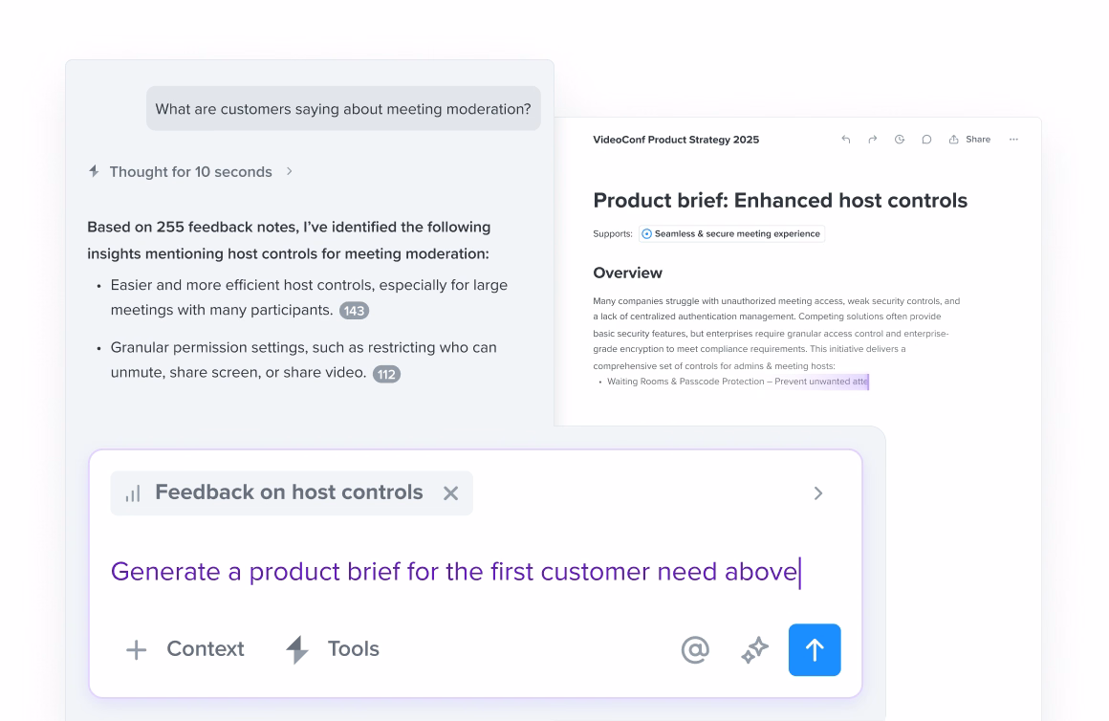Click the 112 feedback count badge

[x=386, y=374]
